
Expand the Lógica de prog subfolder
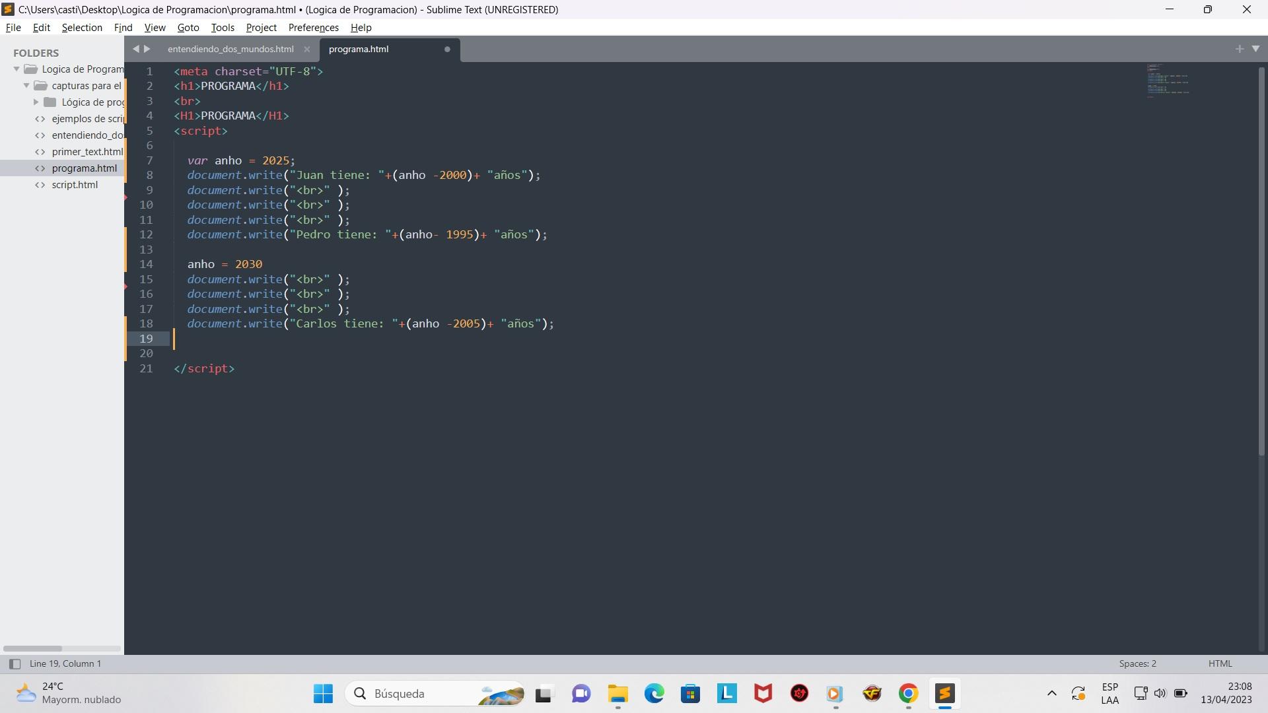click(x=36, y=102)
